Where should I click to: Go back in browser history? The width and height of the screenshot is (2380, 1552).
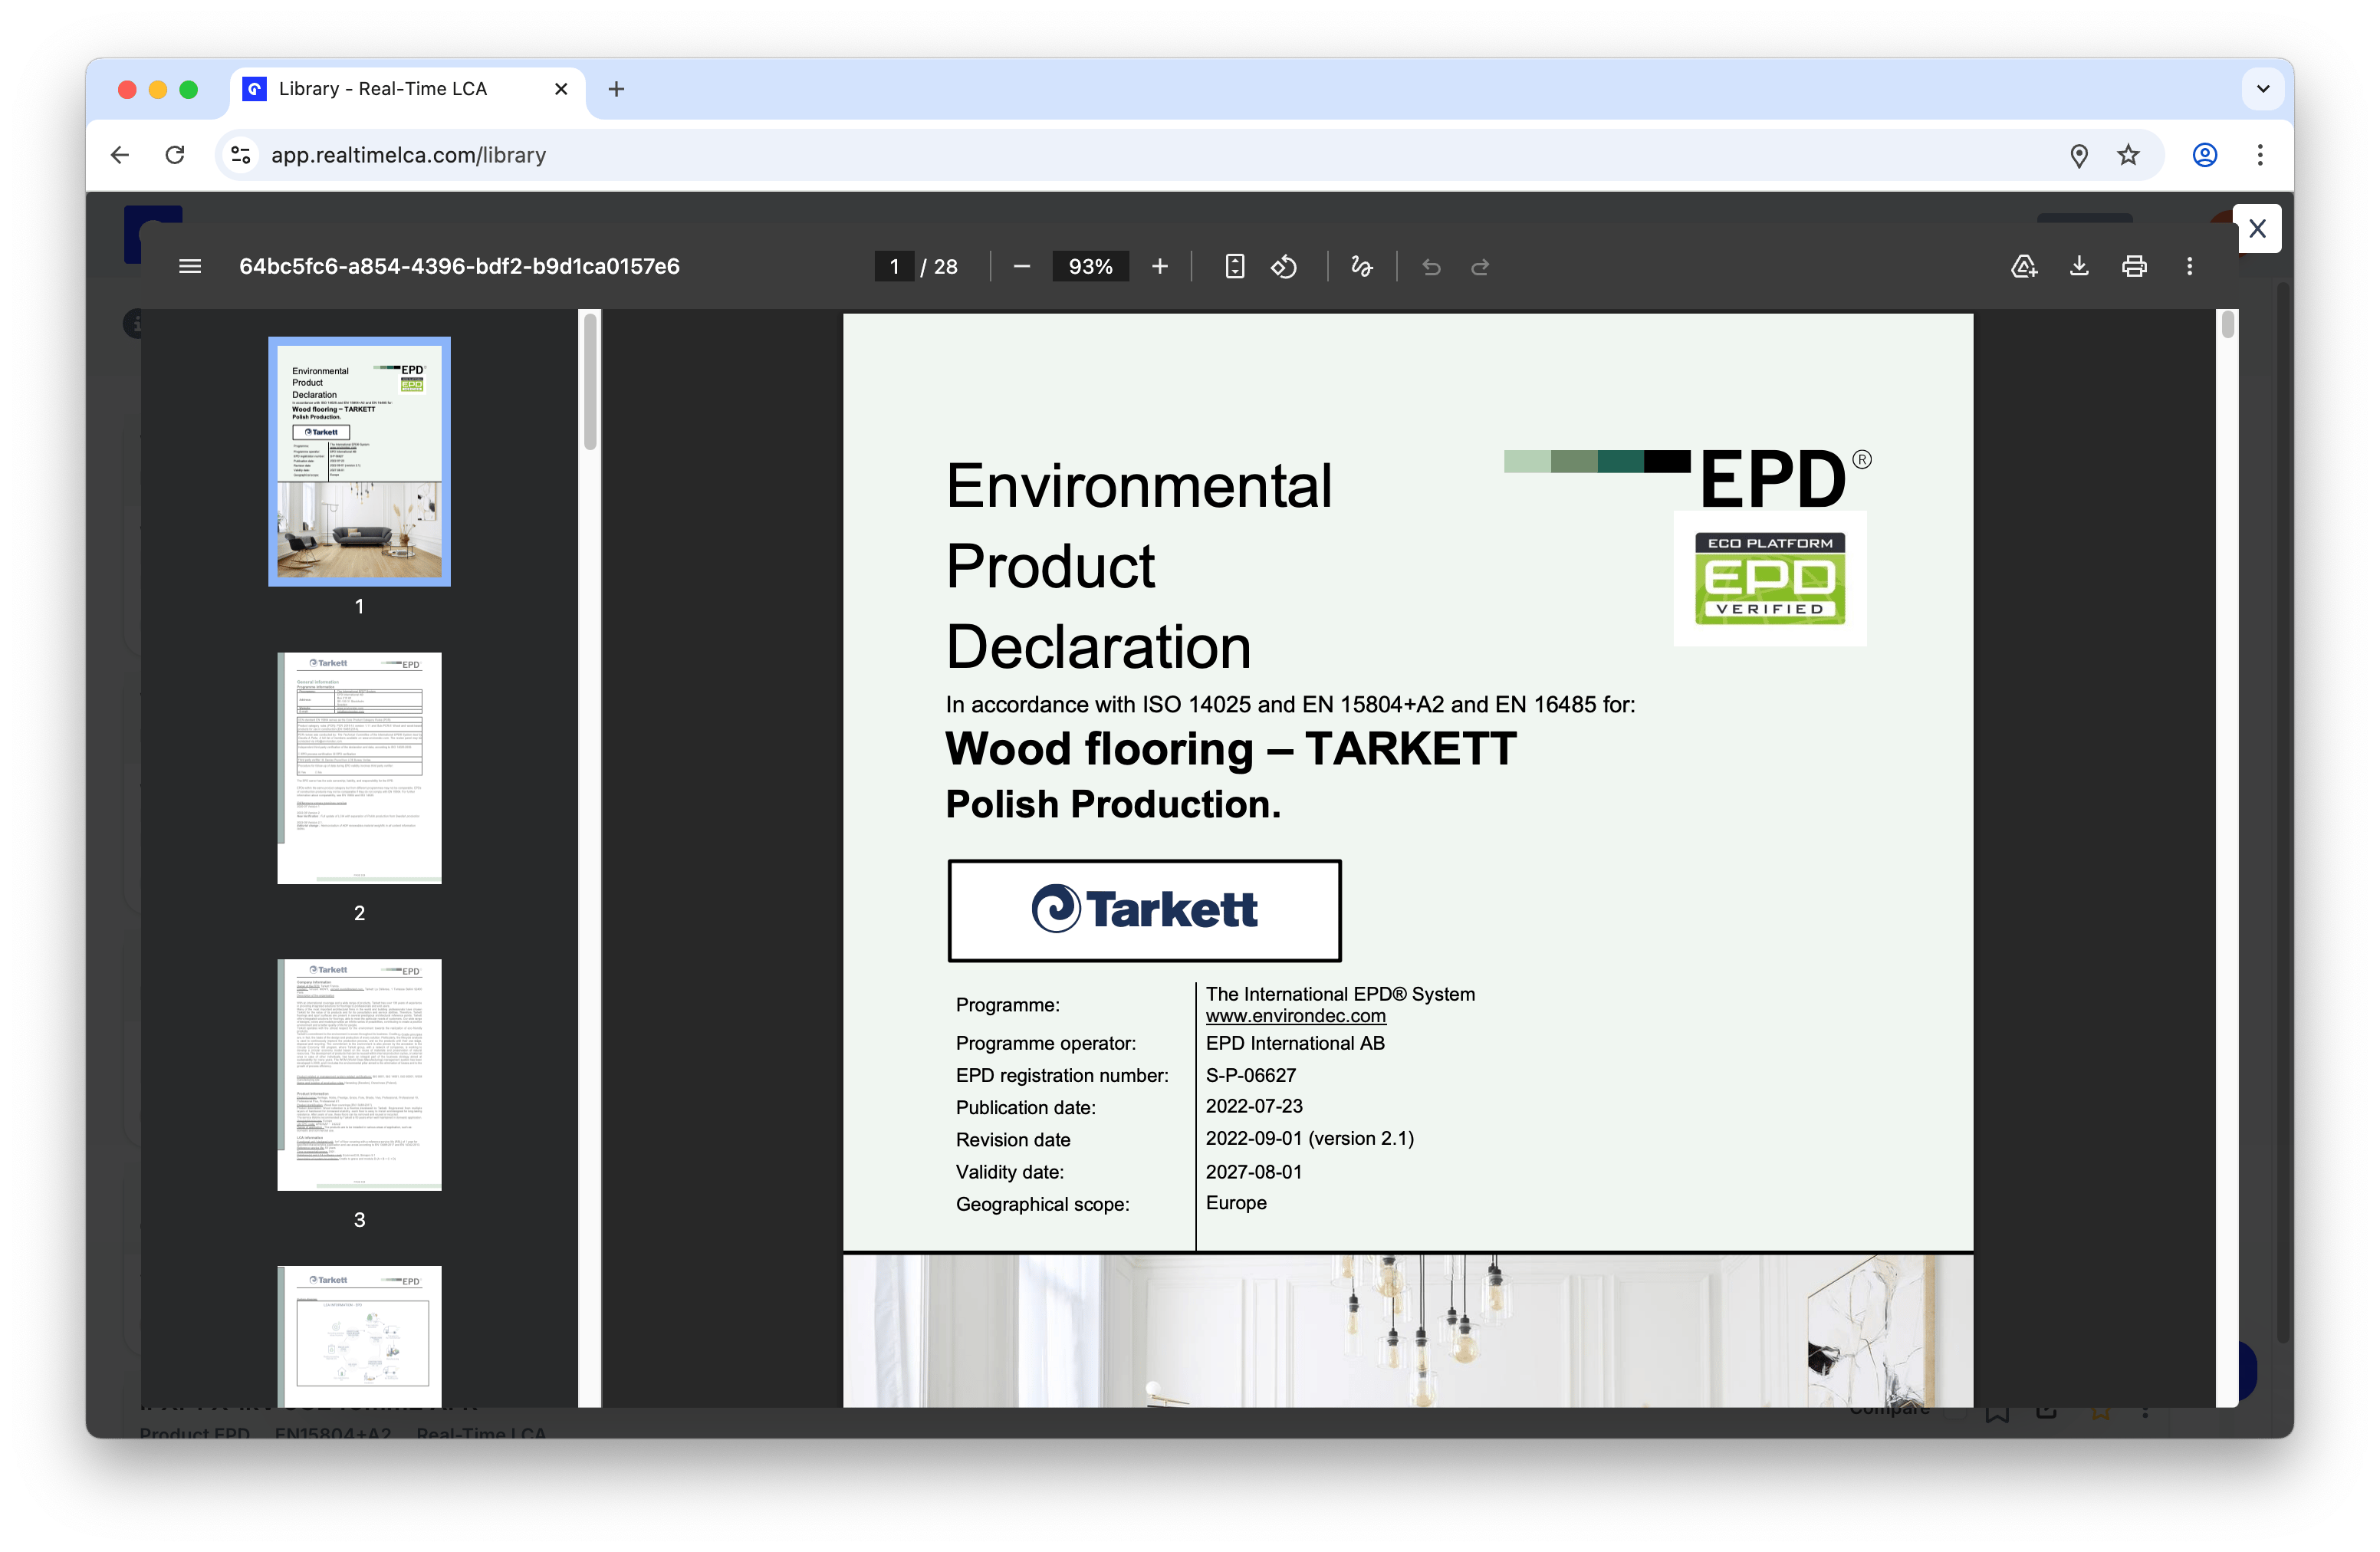[x=120, y=155]
